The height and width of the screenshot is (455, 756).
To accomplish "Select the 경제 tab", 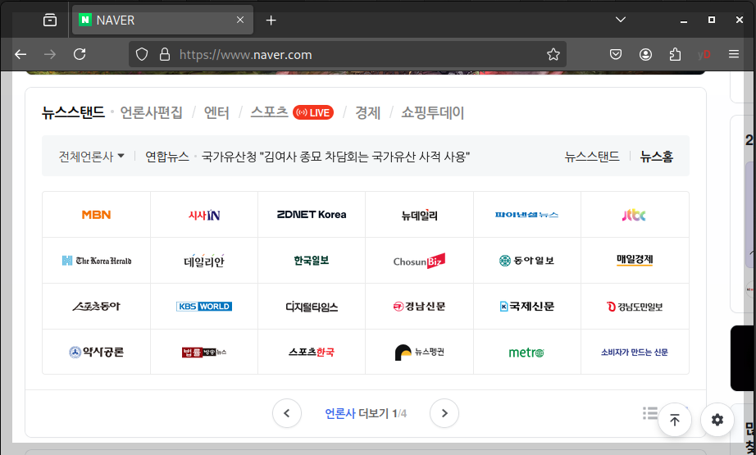I will point(368,113).
